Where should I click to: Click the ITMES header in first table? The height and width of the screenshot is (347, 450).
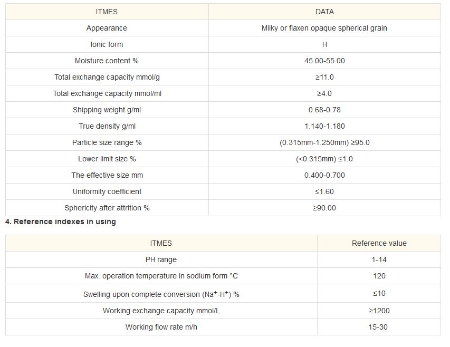point(107,12)
